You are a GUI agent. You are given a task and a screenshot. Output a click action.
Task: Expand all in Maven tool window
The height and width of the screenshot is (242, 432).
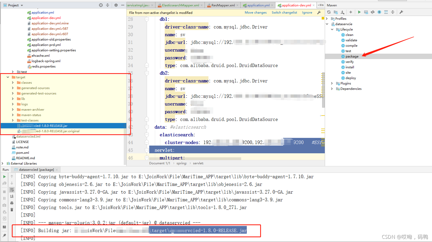(386, 12)
